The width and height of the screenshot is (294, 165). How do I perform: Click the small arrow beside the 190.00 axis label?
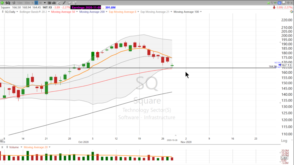280,42
